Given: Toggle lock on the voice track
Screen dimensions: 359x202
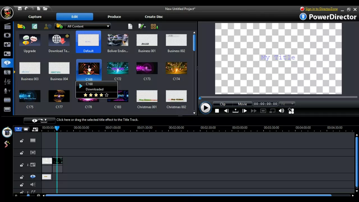Looking at the screenshot, I should [x=22, y=185].
